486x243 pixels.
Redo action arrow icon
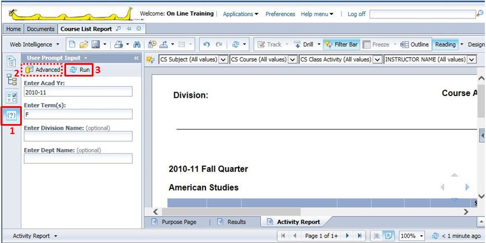(x=219, y=45)
